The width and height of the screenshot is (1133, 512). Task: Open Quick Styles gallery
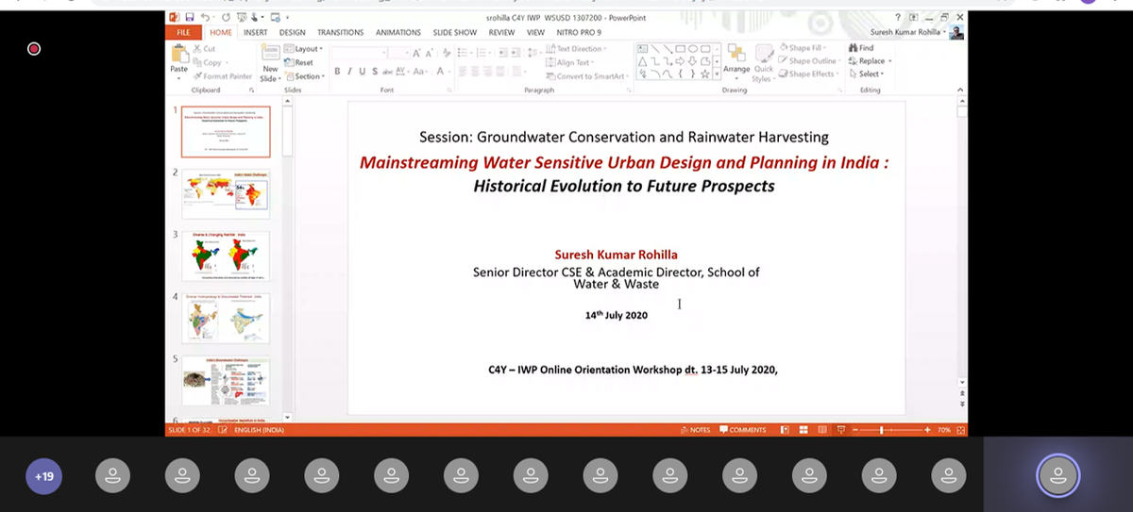click(x=763, y=62)
